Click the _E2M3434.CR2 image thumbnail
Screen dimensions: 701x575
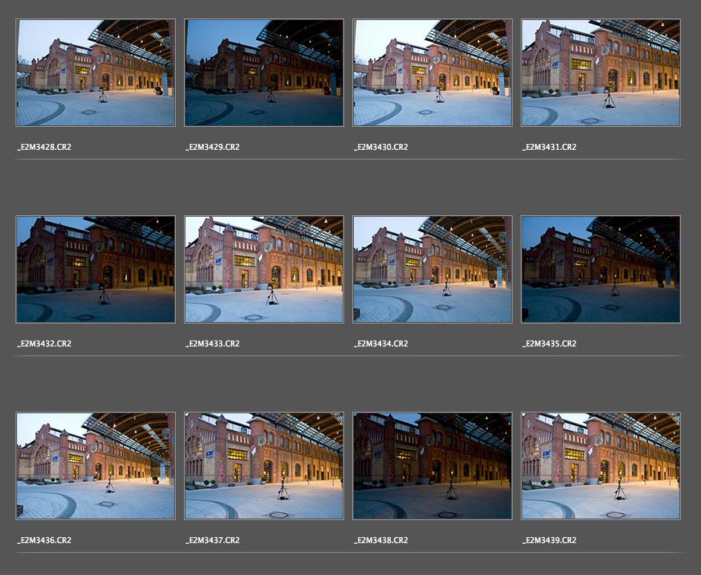point(432,269)
